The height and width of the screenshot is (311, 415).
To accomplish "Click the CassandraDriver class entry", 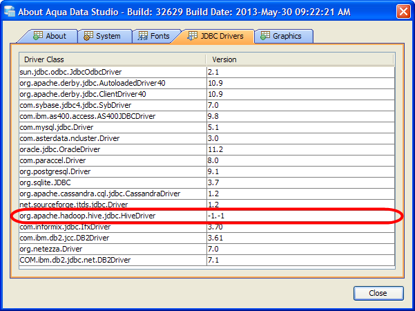I will [x=113, y=194].
